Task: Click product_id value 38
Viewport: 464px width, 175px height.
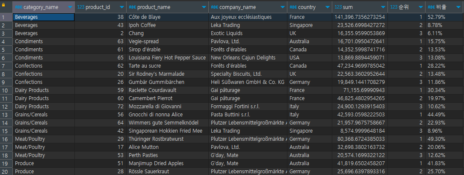Action: pyautogui.click(x=100, y=17)
